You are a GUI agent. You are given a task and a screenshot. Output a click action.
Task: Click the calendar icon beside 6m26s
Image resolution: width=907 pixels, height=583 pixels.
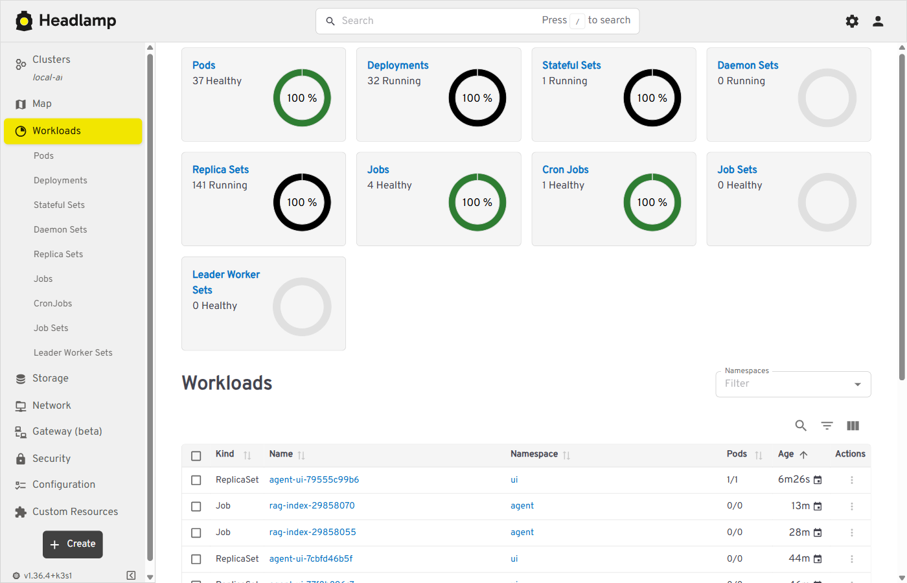point(818,480)
